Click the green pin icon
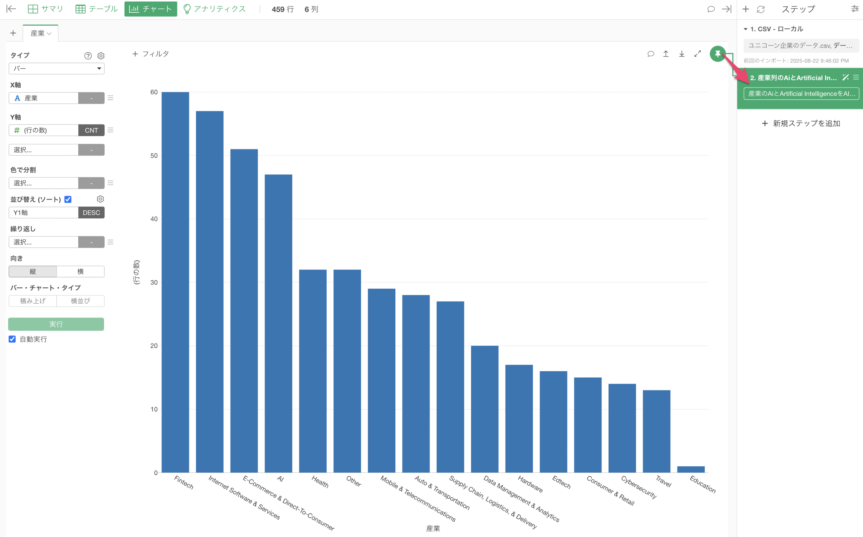The width and height of the screenshot is (863, 537). pyautogui.click(x=717, y=54)
